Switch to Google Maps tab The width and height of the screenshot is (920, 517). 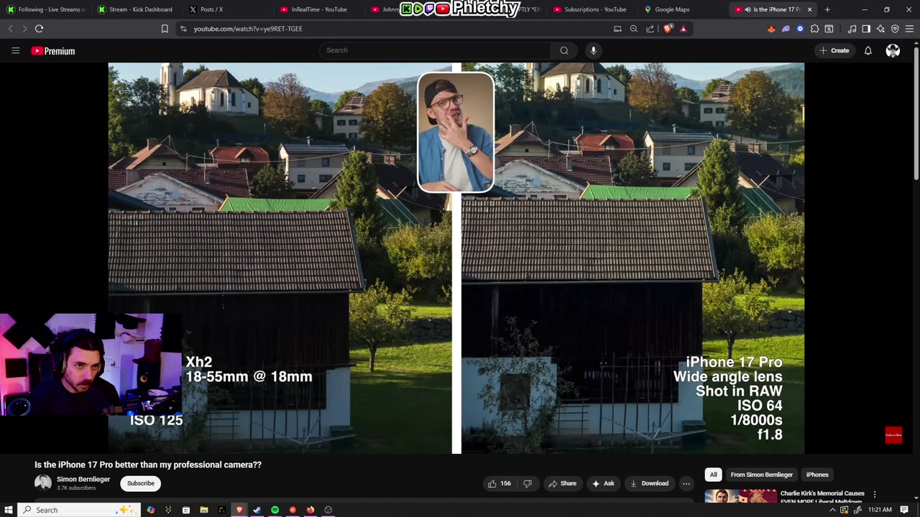pos(681,9)
